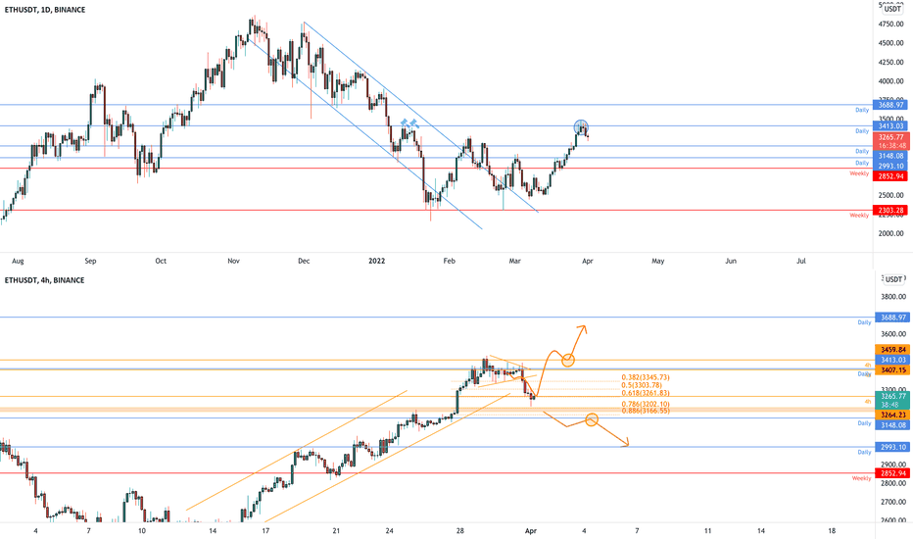913x539 pixels.
Task: Click the 2000.00 tick on the 1D price scale
Action: click(891, 233)
